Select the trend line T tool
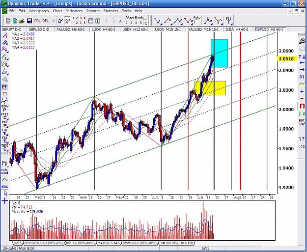307x252 pixels. tap(5, 36)
